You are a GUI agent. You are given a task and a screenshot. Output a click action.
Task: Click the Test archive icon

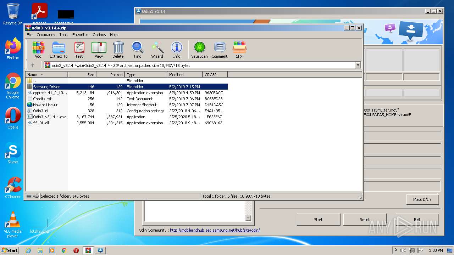coord(79,50)
